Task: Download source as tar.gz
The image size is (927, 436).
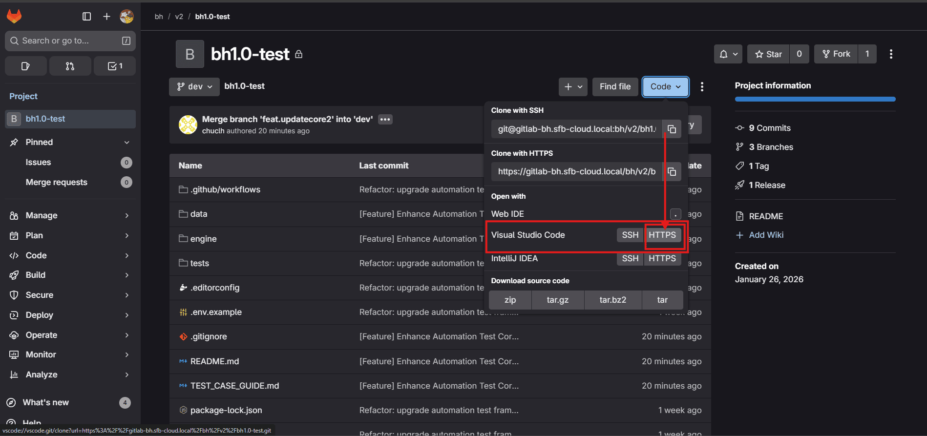Action: point(558,300)
